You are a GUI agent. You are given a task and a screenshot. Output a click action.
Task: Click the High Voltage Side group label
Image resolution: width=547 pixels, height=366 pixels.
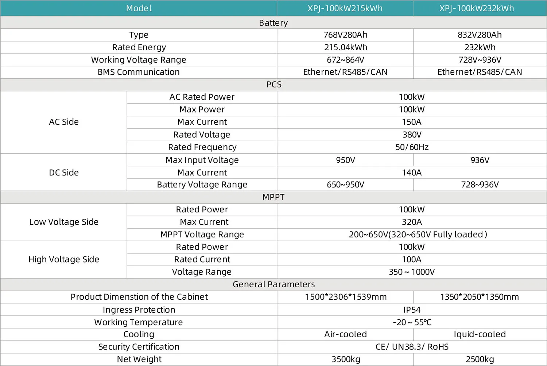click(64, 260)
